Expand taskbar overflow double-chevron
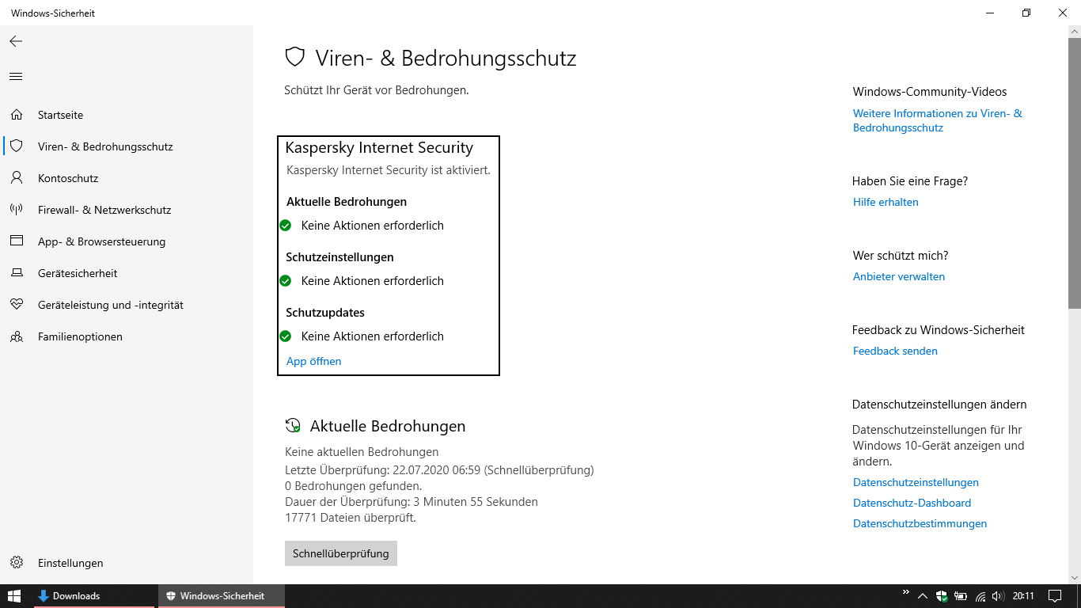The width and height of the screenshot is (1081, 608). 905,592
